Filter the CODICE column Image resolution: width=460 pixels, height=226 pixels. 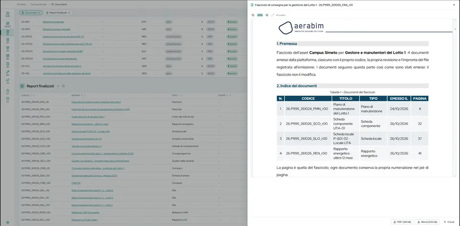click(34, 95)
